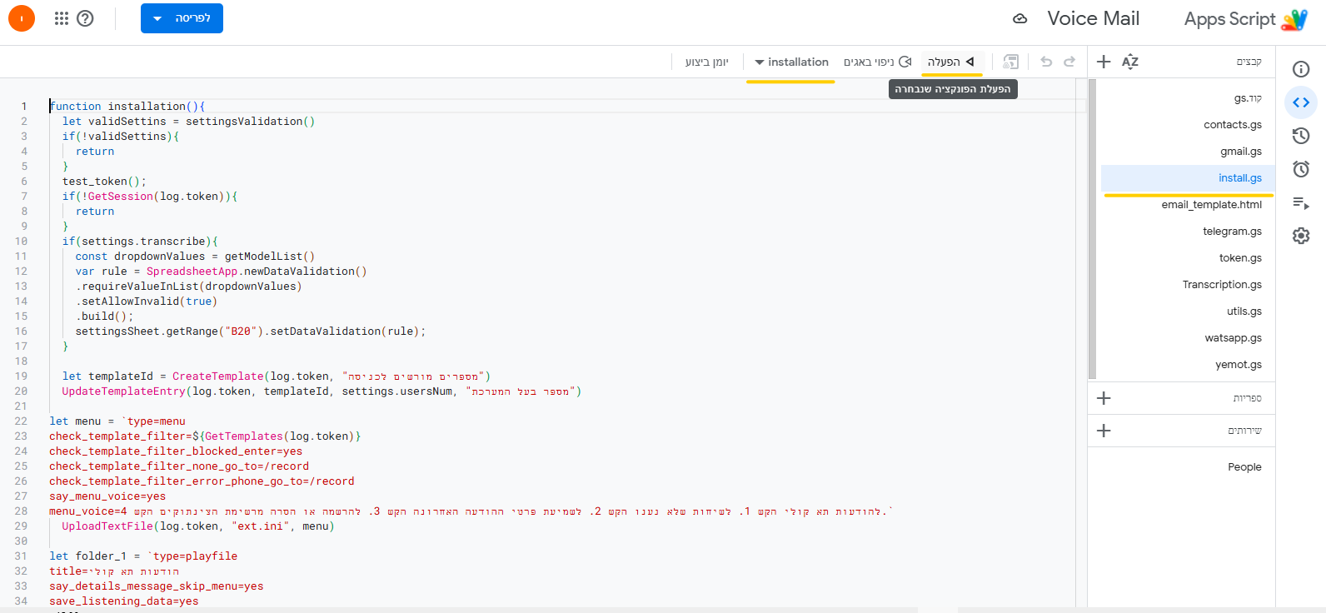The height and width of the screenshot is (613, 1326).
Task: Sort files alphabetically with AZ icon
Action: point(1130,62)
